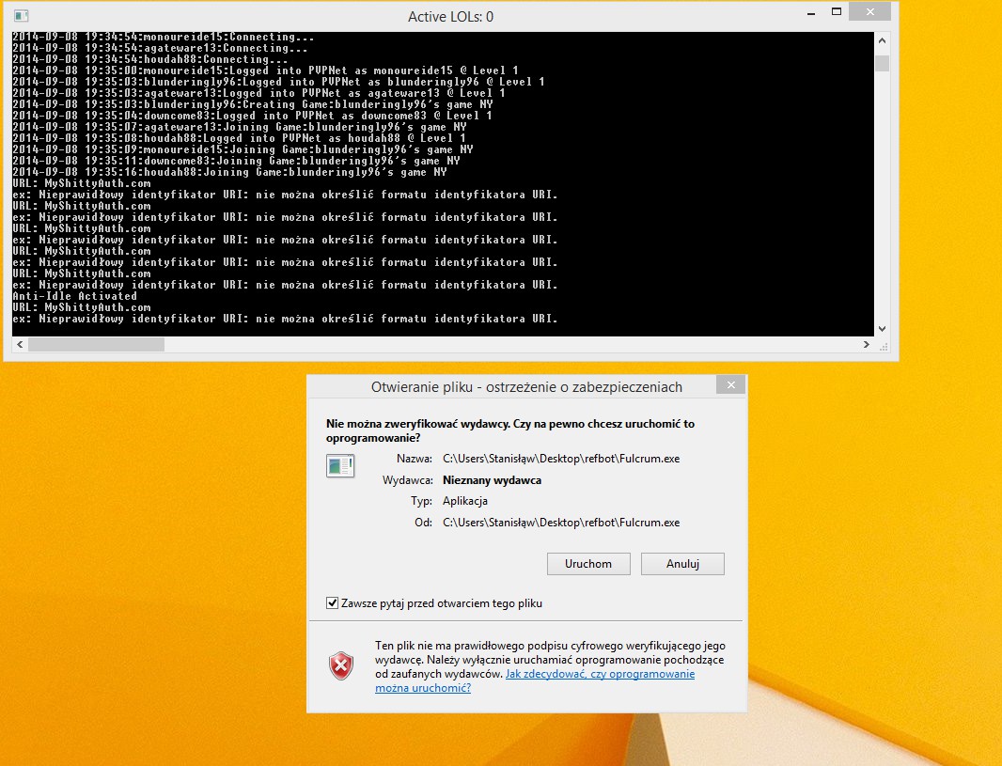Click 'Nieznany wydawca' publisher text

492,479
